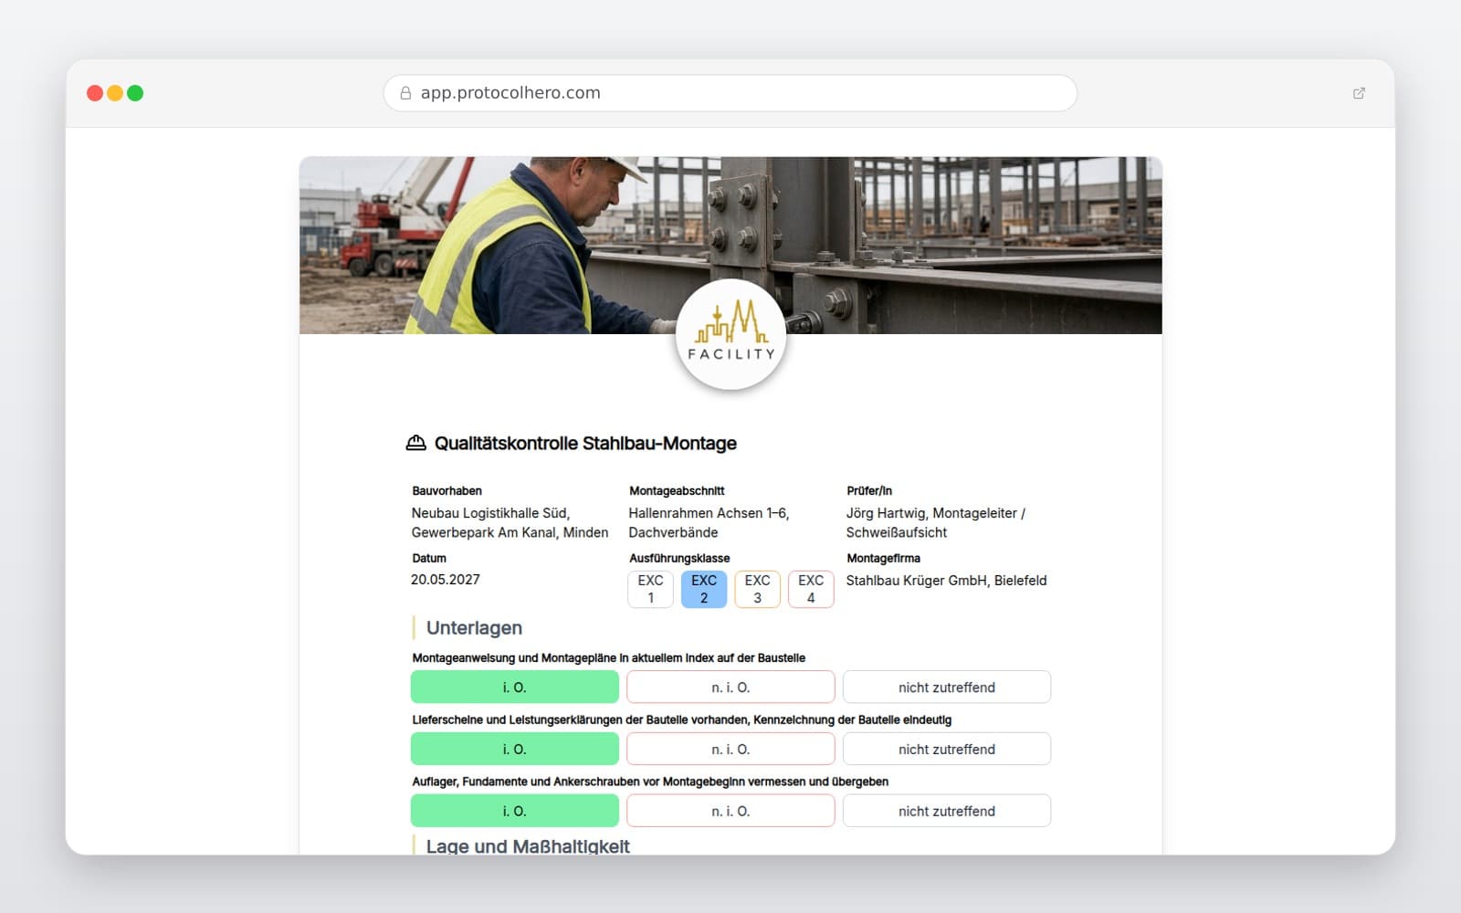
Task: Click Stahlbau Krüger GmbH, Bielefeld
Action: coord(946,580)
